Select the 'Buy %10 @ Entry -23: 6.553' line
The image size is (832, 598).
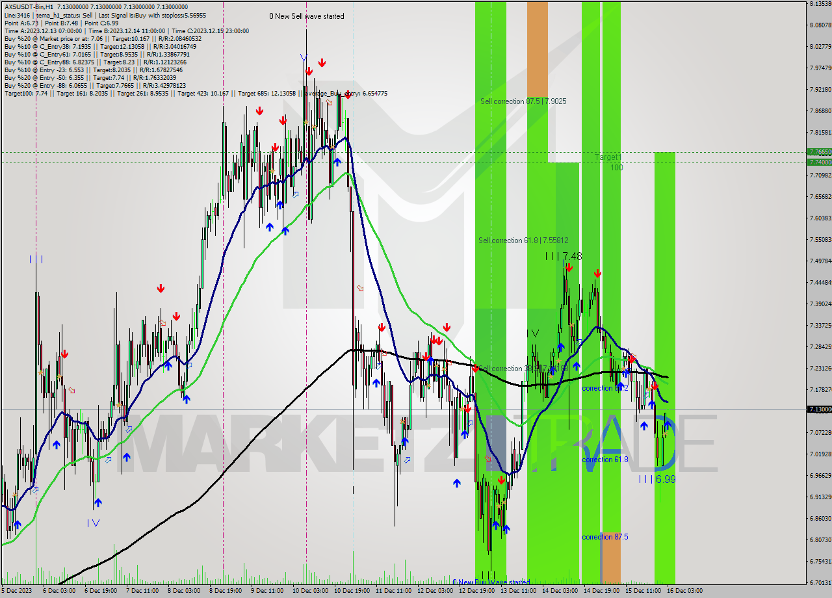coord(93,70)
